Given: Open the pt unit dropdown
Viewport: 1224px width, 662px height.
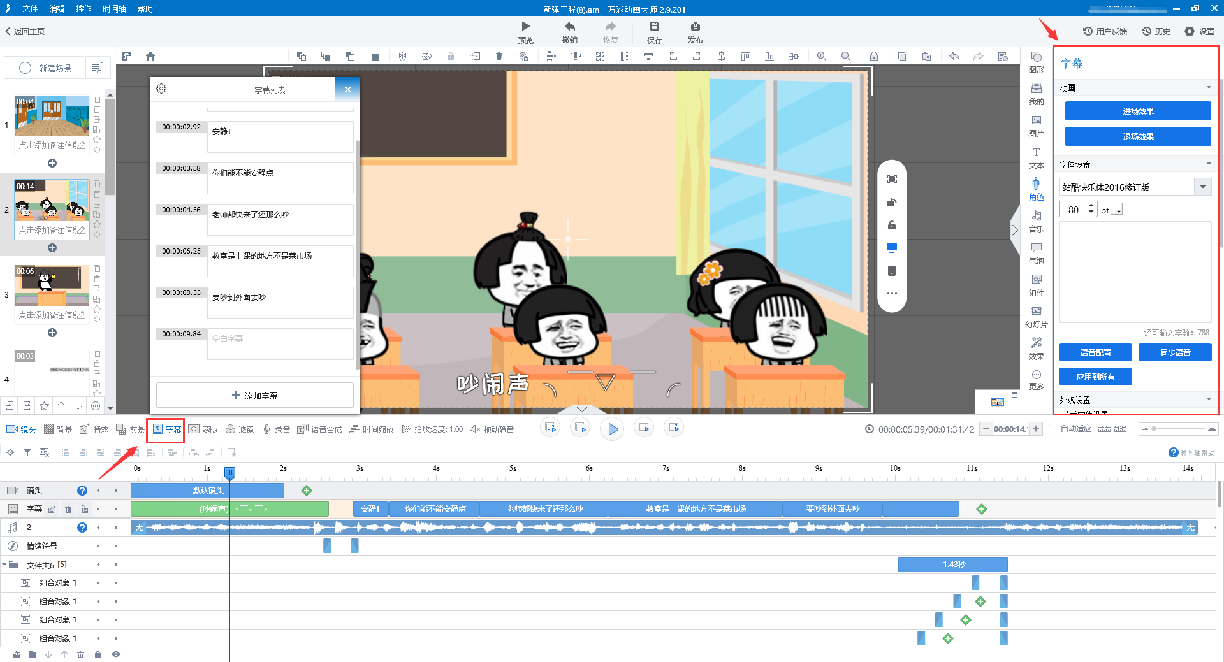Looking at the screenshot, I should (x=1119, y=210).
